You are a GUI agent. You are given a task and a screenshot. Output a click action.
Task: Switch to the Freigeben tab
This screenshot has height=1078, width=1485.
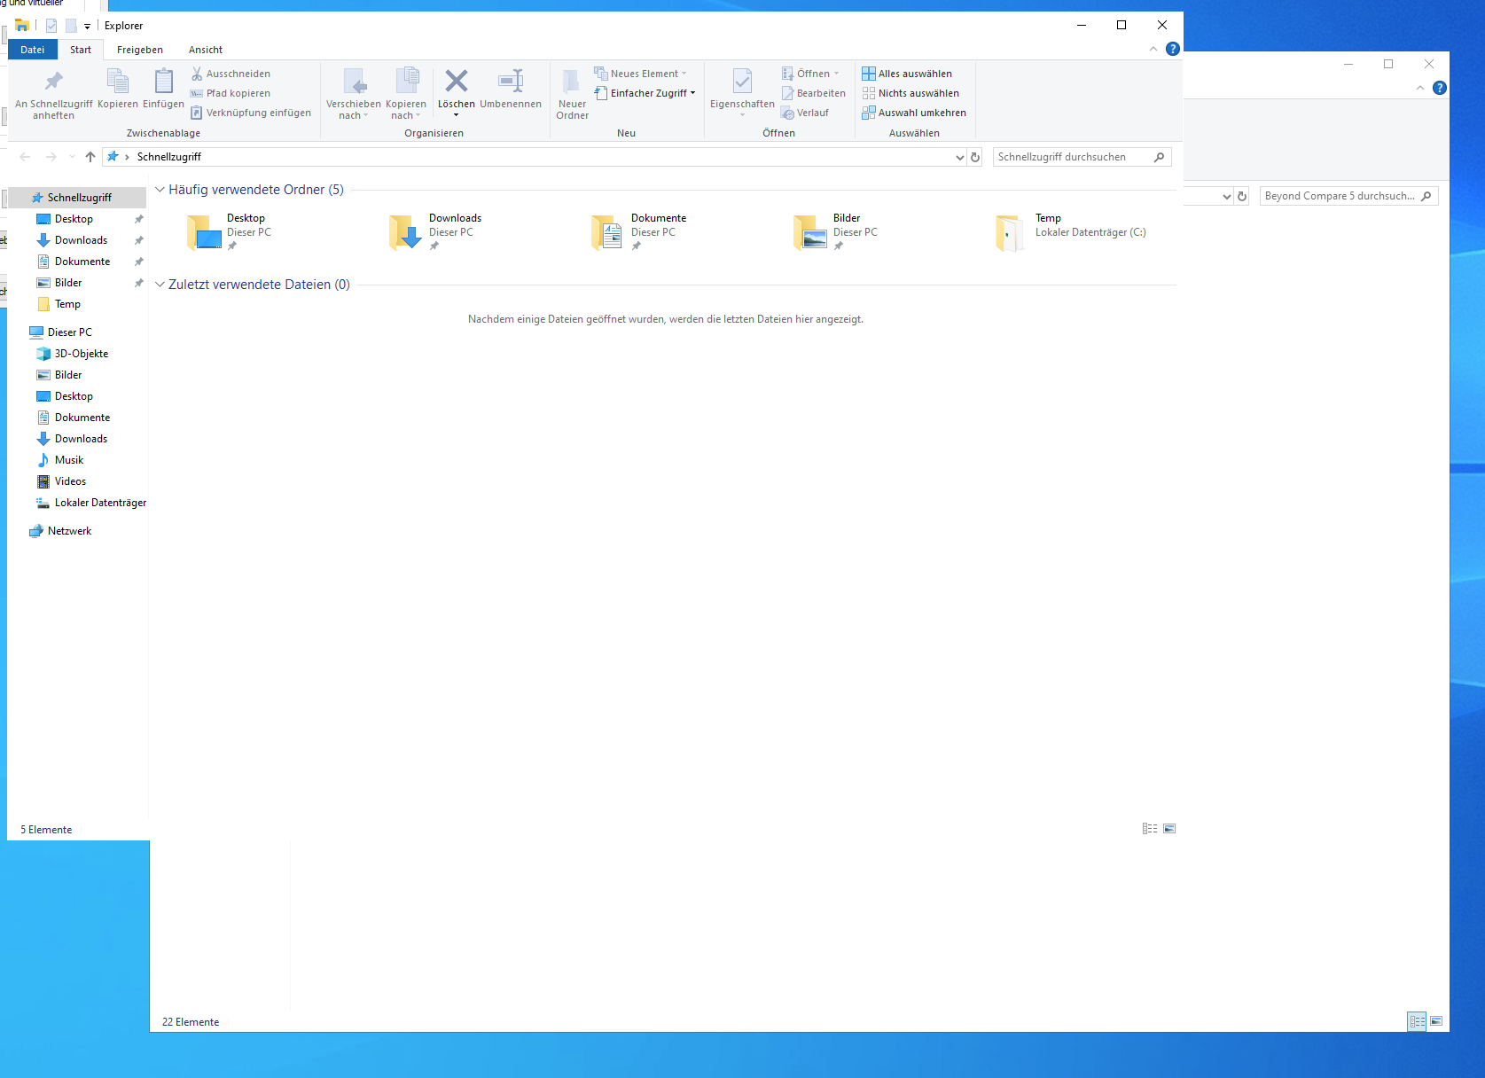tap(140, 50)
